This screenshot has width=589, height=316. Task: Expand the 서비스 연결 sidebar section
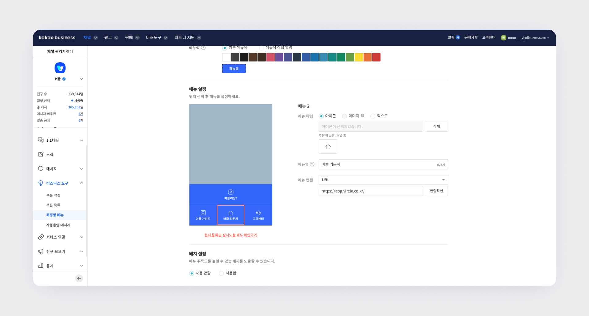(82, 237)
